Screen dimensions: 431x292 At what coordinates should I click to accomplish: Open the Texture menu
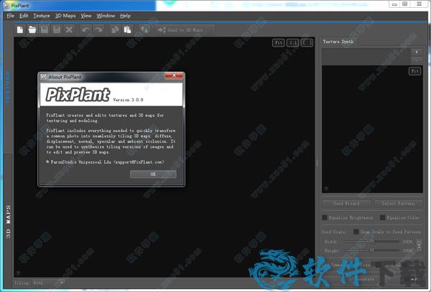(42, 16)
